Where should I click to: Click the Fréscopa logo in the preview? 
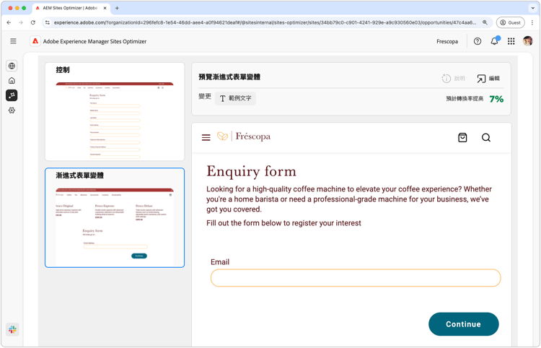[x=244, y=136]
